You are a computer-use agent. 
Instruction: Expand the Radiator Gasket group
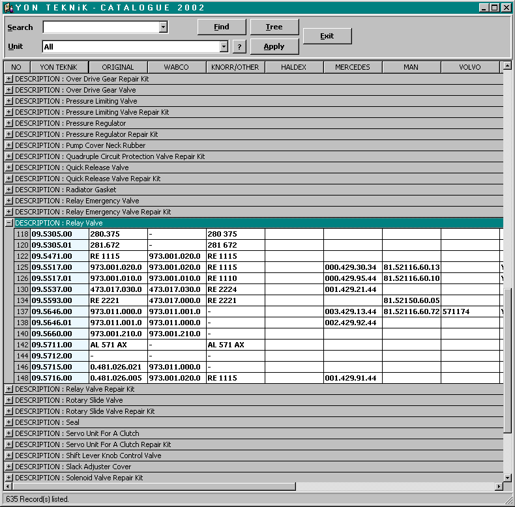(9, 190)
